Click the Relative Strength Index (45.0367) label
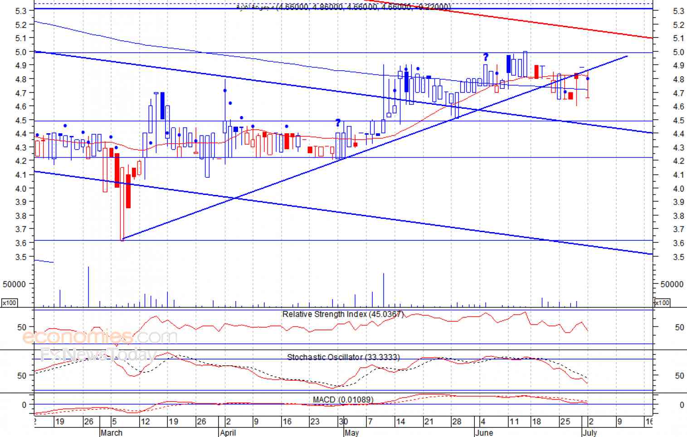This screenshot has height=437, width=687. click(x=342, y=314)
